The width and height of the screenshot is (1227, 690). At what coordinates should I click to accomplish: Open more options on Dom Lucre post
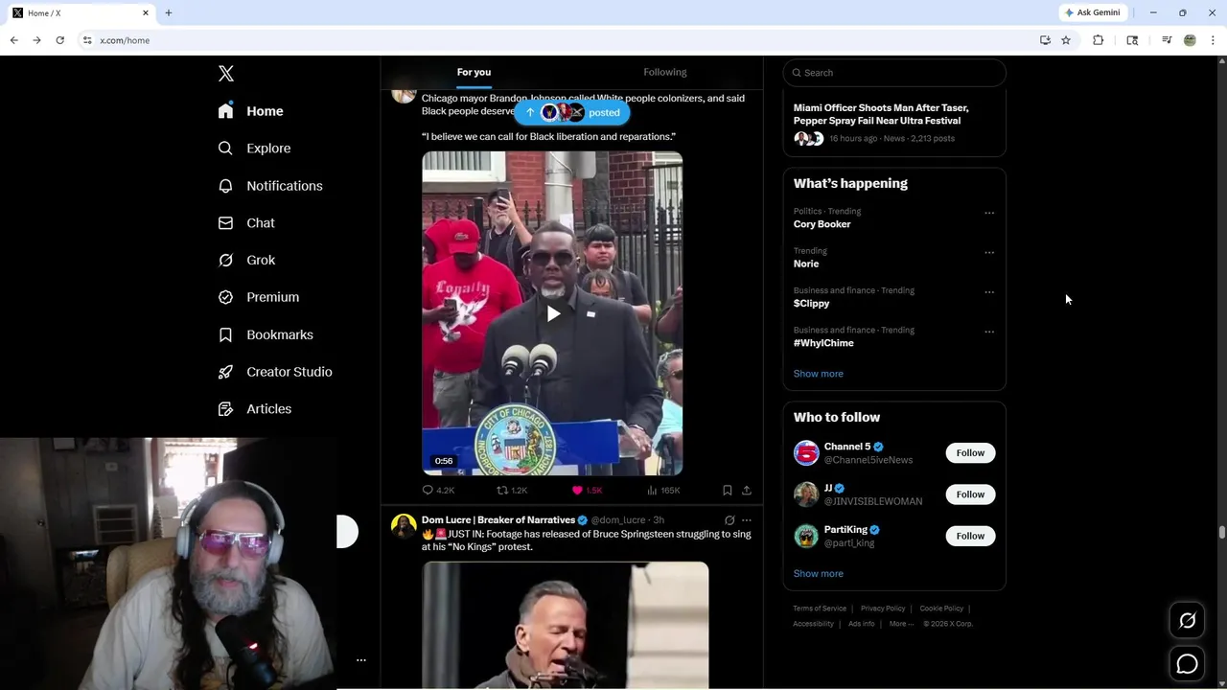pos(747,520)
